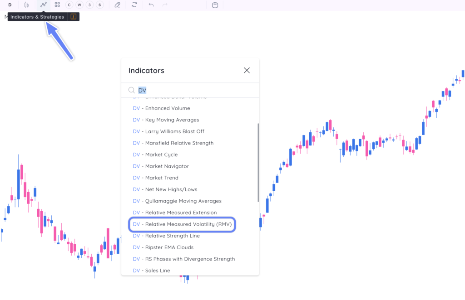Click the redo arrow icon
465x300 pixels.
pyautogui.click(x=165, y=5)
